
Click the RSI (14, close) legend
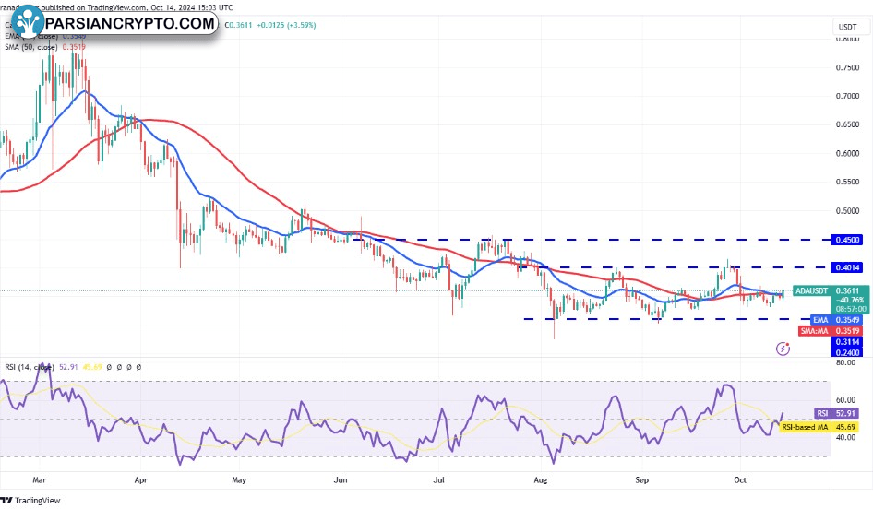point(29,367)
